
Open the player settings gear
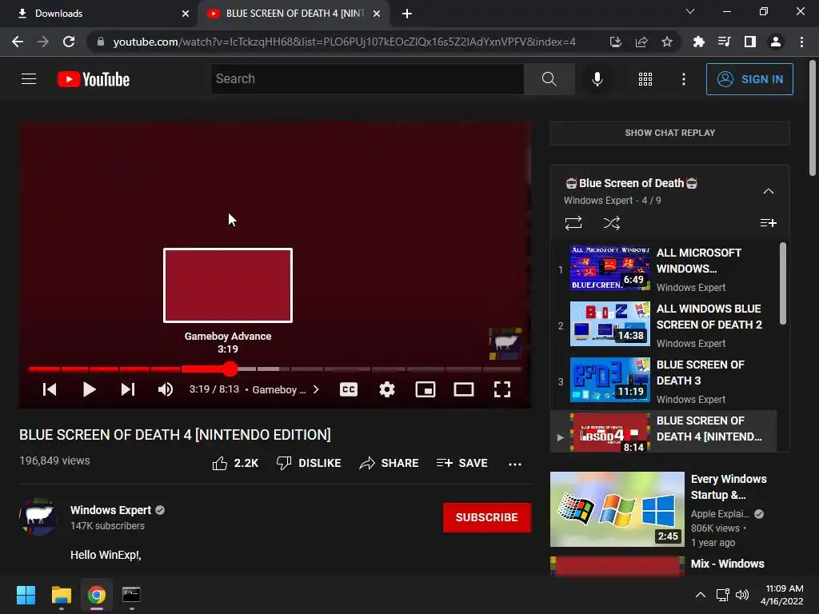tap(387, 389)
